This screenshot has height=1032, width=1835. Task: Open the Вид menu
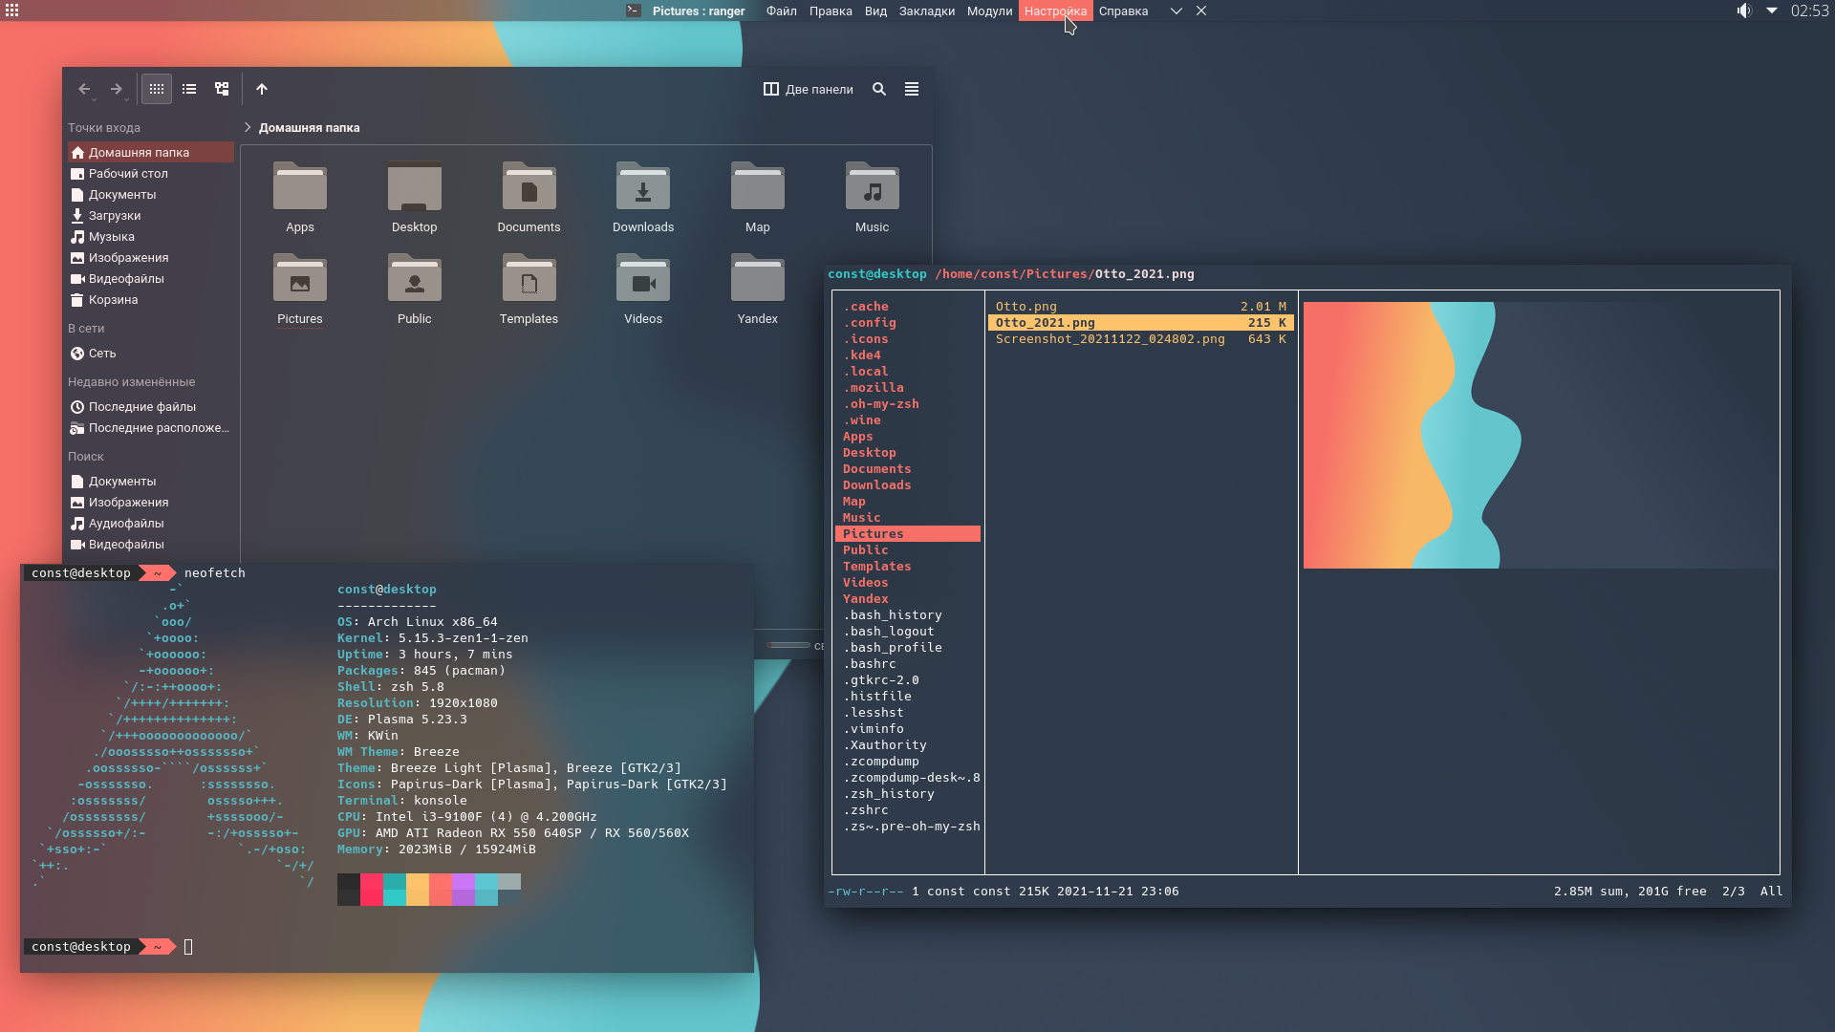pos(875,11)
